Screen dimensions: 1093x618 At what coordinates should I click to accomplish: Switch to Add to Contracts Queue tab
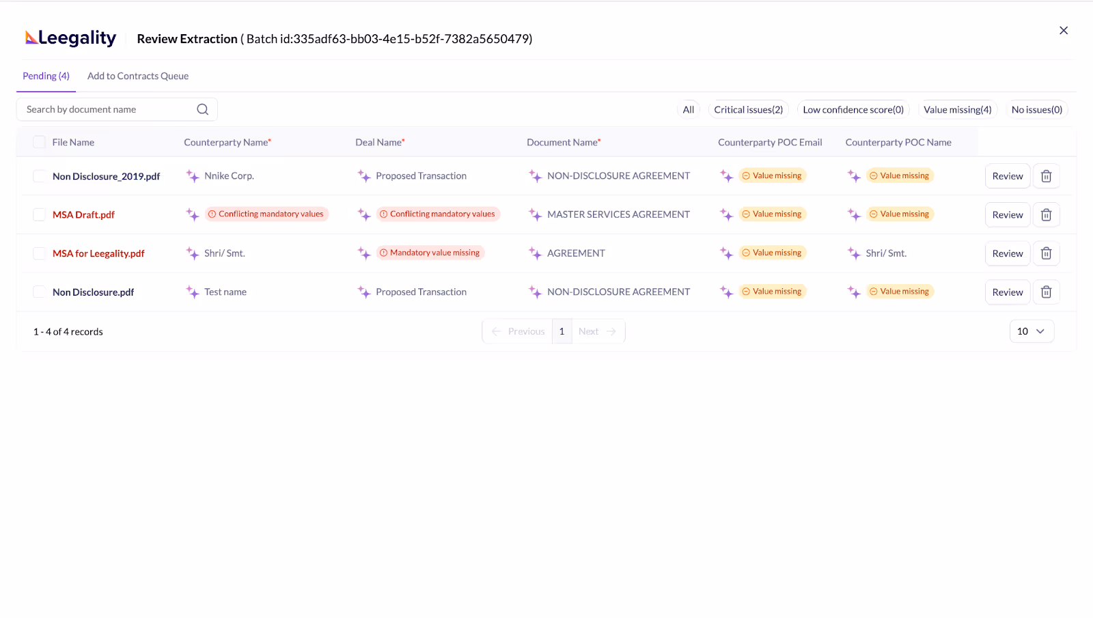pos(138,76)
